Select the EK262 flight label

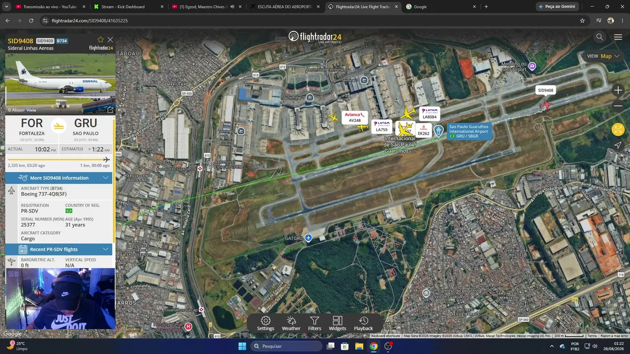pyautogui.click(x=423, y=130)
